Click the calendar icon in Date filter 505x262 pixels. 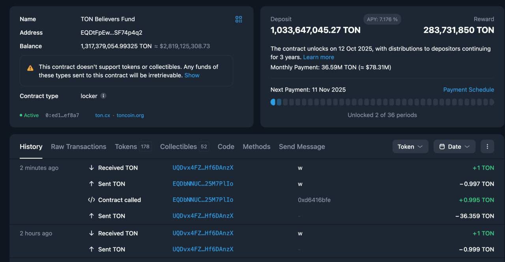(442, 147)
